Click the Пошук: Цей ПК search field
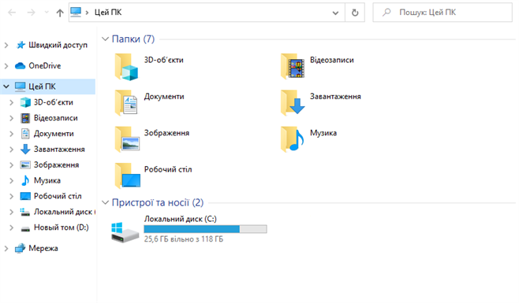The image size is (519, 303). point(442,13)
